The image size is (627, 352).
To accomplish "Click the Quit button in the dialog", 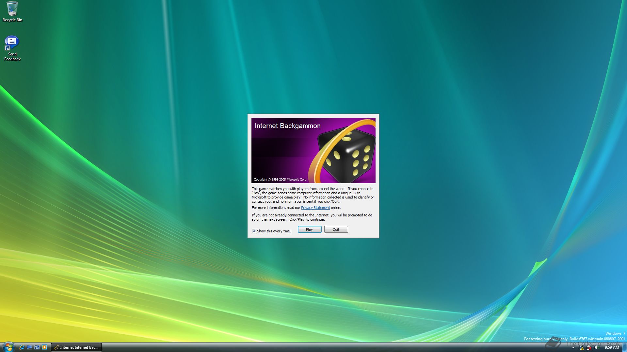I will point(336,229).
